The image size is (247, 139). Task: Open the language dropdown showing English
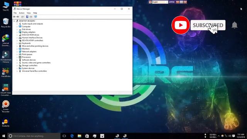click(x=160, y=2)
